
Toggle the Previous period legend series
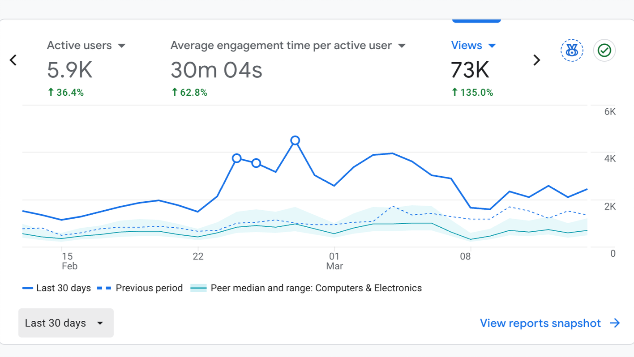pyautogui.click(x=140, y=288)
